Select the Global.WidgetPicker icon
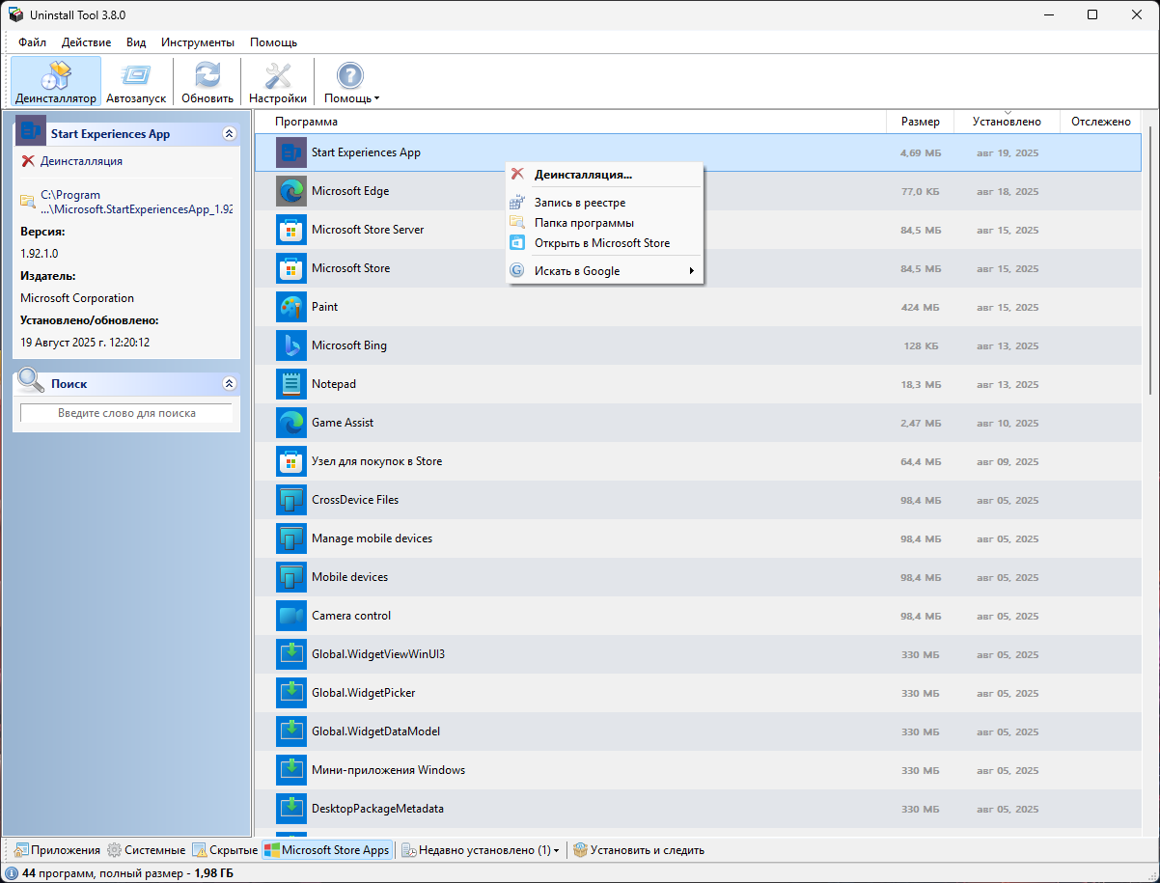Image resolution: width=1160 pixels, height=883 pixels. [x=291, y=693]
